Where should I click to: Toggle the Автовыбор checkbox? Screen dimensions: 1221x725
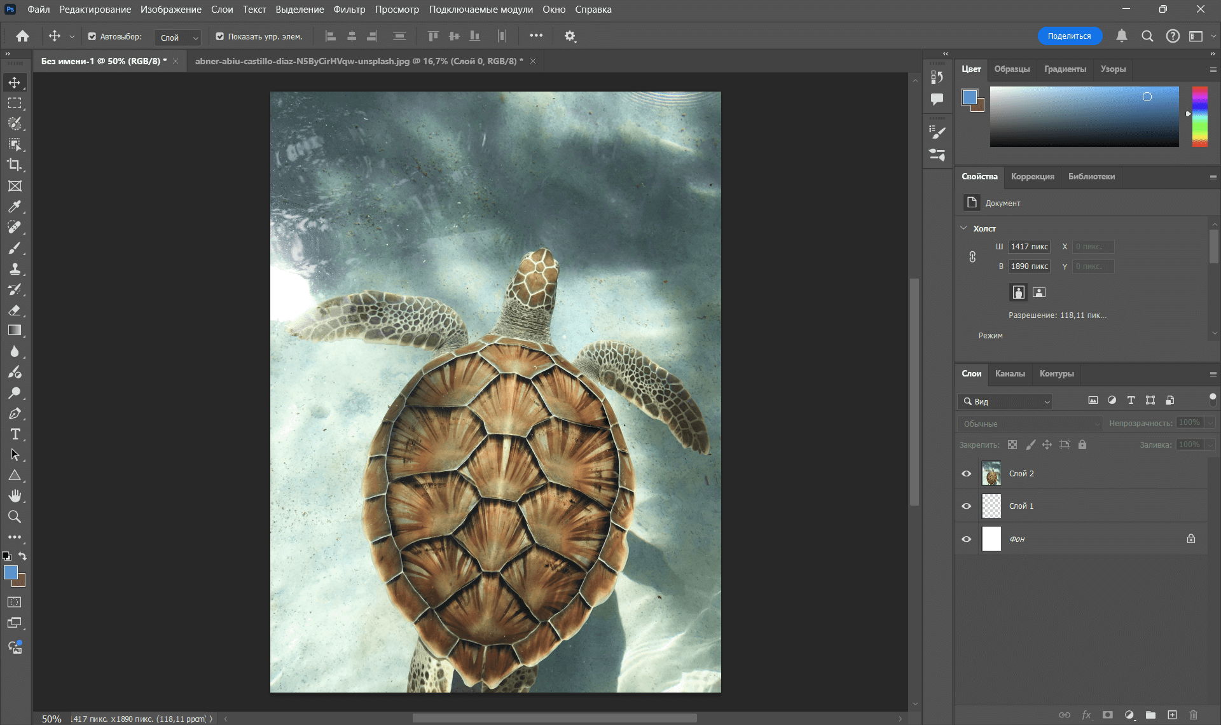tap(92, 36)
